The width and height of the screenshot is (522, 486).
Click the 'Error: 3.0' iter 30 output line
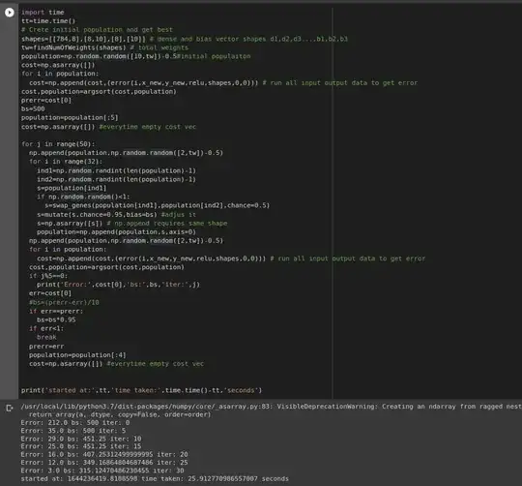tap(102, 471)
